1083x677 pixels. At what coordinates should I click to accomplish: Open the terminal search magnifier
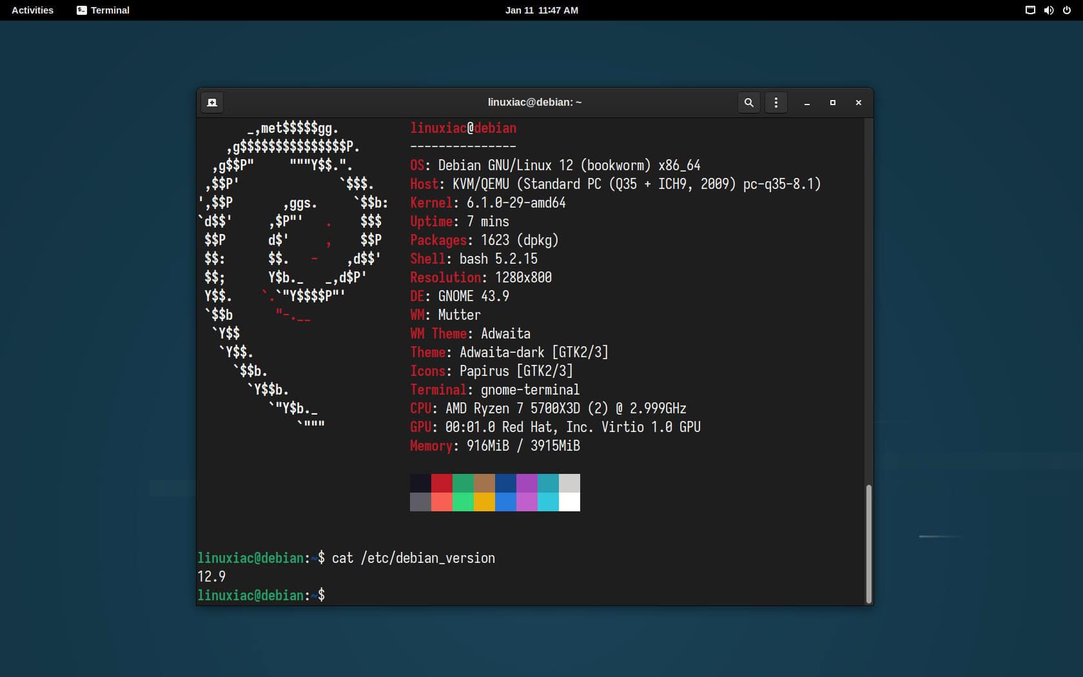(x=748, y=102)
